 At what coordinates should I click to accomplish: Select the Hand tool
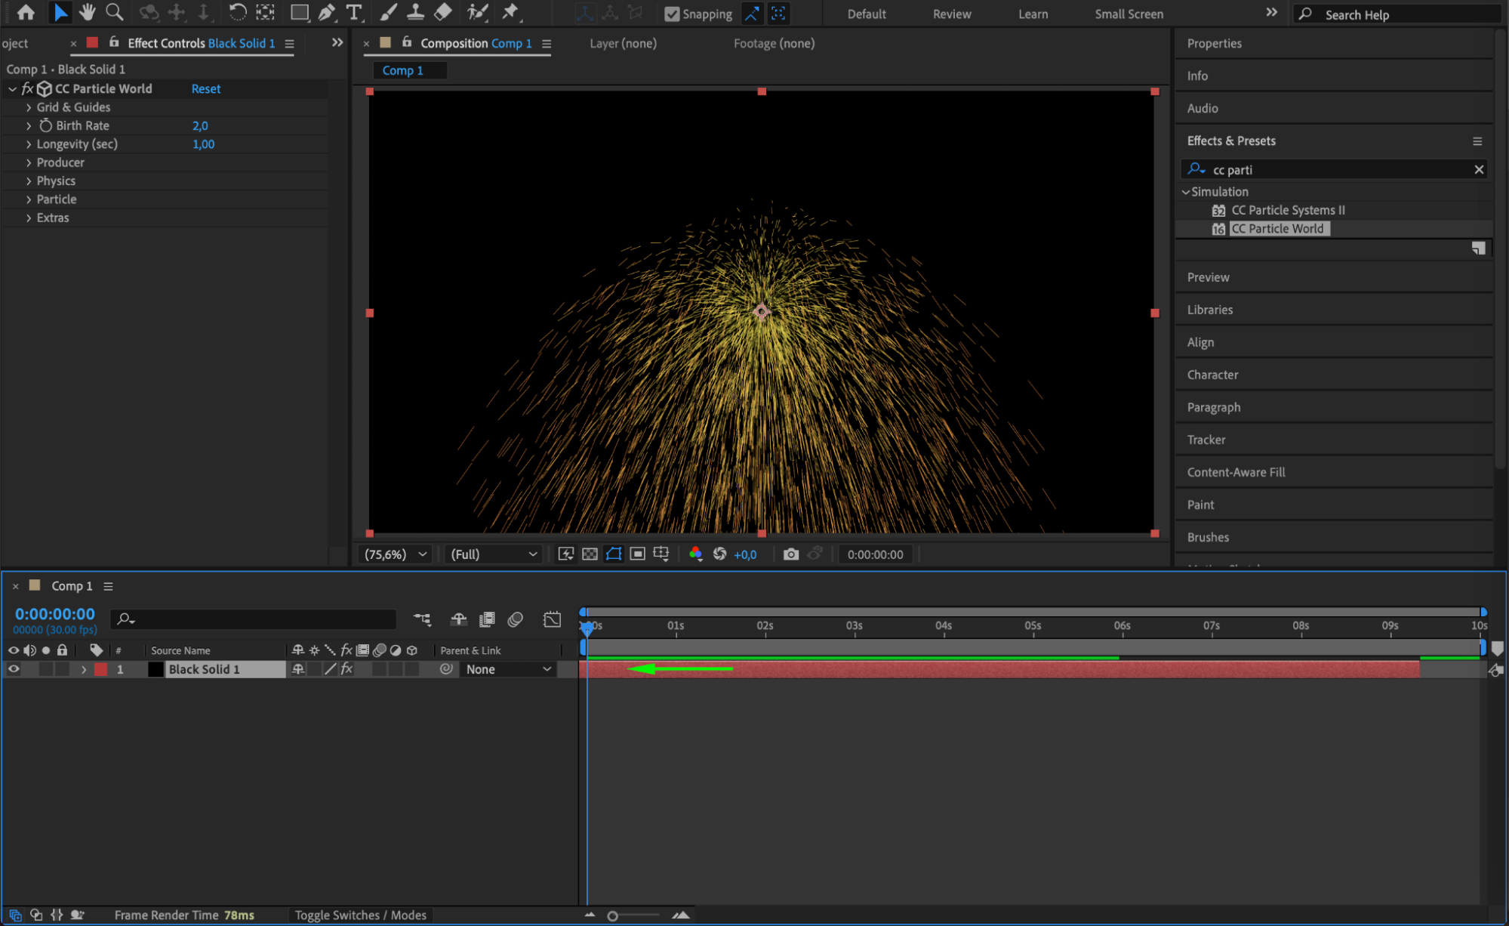[88, 13]
